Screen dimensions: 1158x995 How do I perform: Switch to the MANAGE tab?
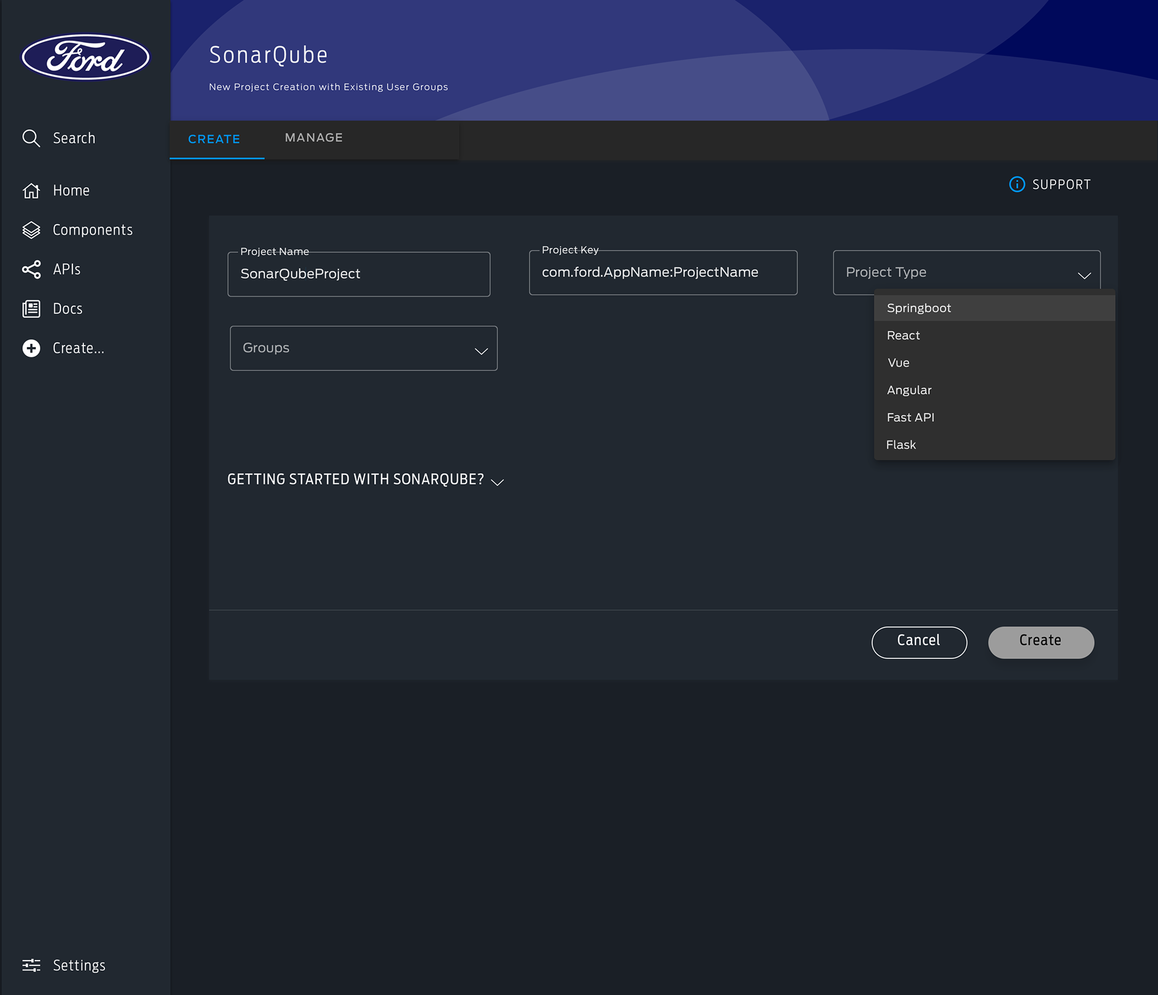314,138
